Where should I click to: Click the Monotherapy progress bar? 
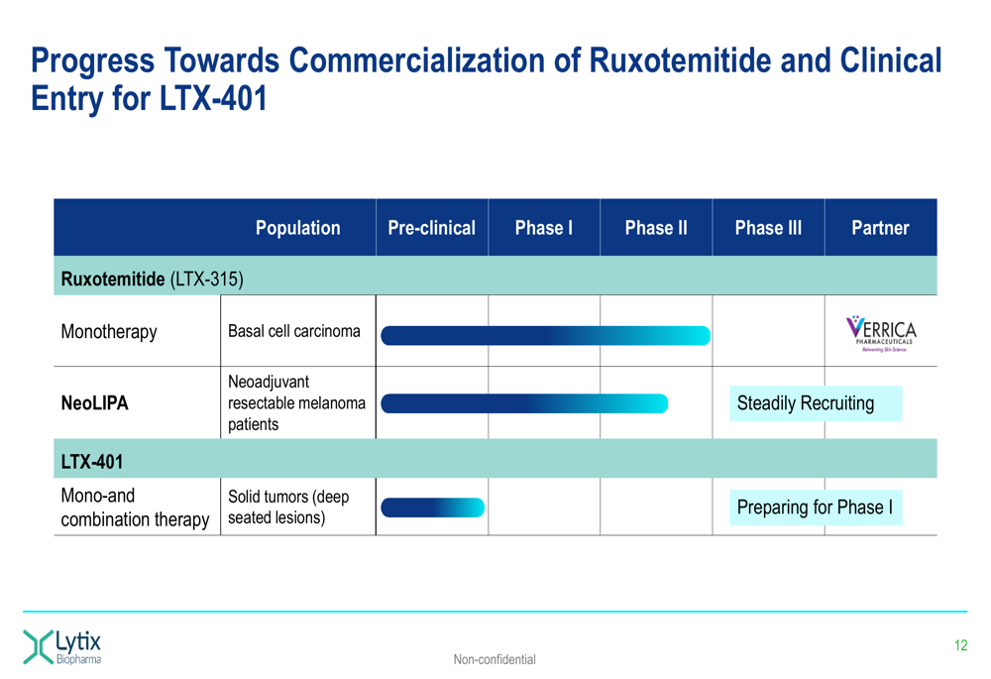click(545, 336)
